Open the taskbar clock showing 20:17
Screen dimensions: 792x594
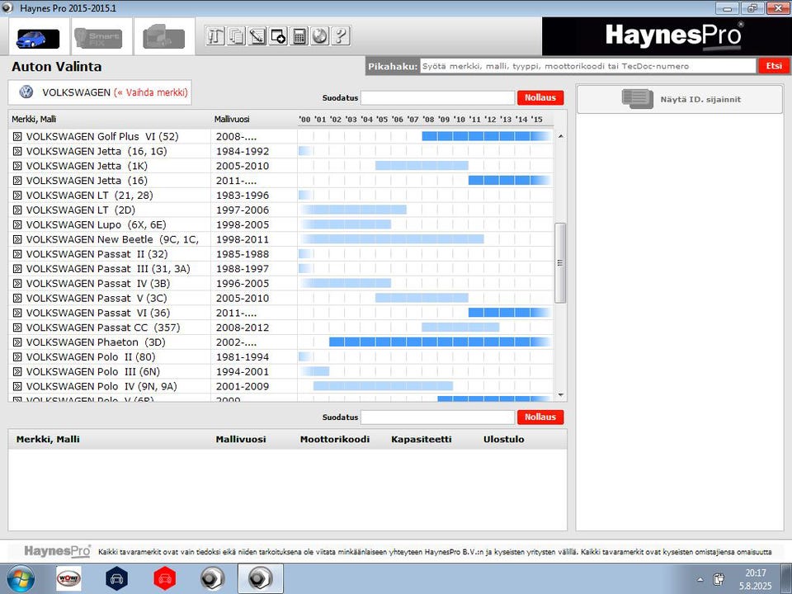tap(756, 579)
